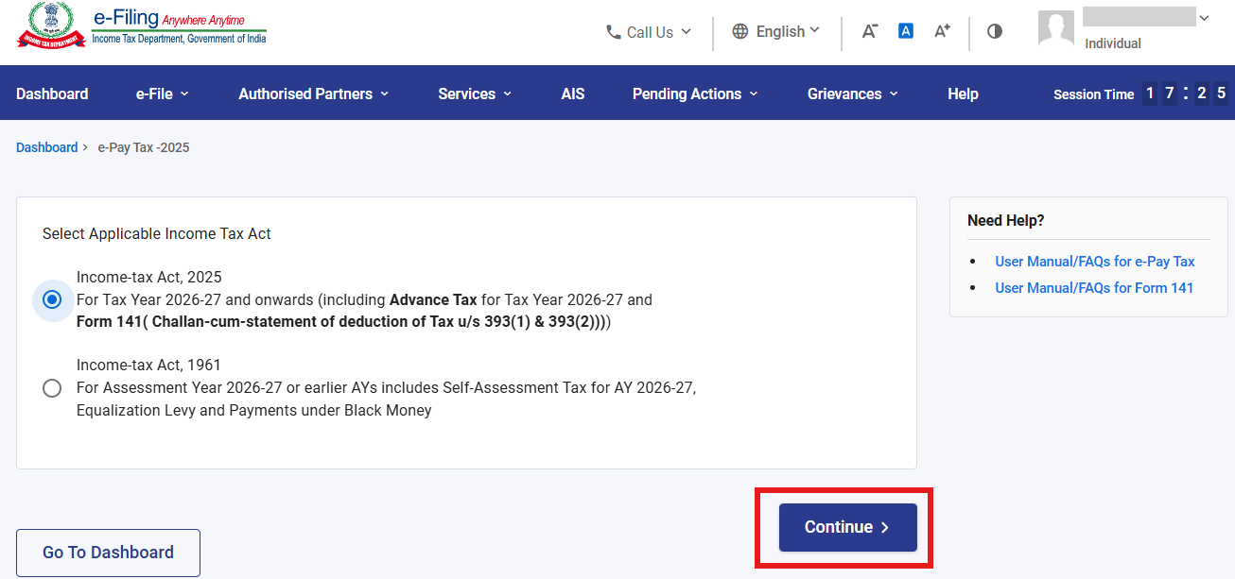Increase font size with the A+ icon
Viewport: 1235px width, 579px height.
tap(942, 31)
